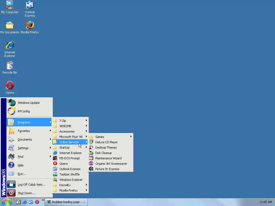Image resolution: width=275 pixels, height=206 pixels.
Task: Click the Start orb on taskbar
Action: click(x=7, y=202)
